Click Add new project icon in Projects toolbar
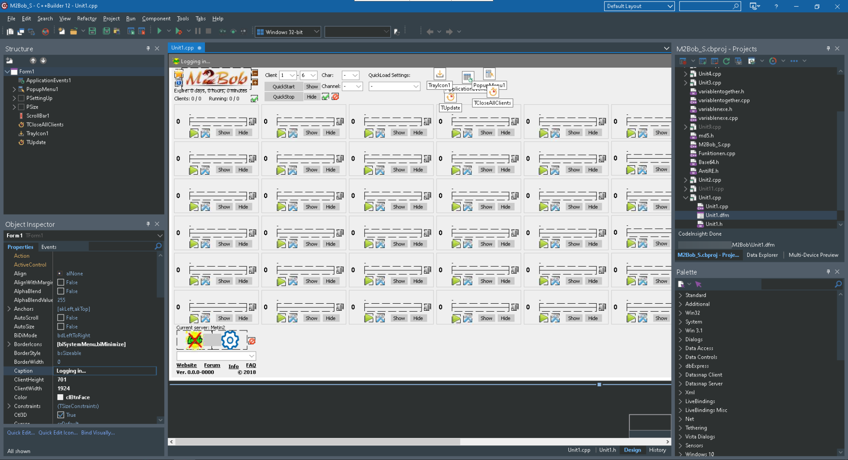This screenshot has width=848, height=460. click(703, 61)
